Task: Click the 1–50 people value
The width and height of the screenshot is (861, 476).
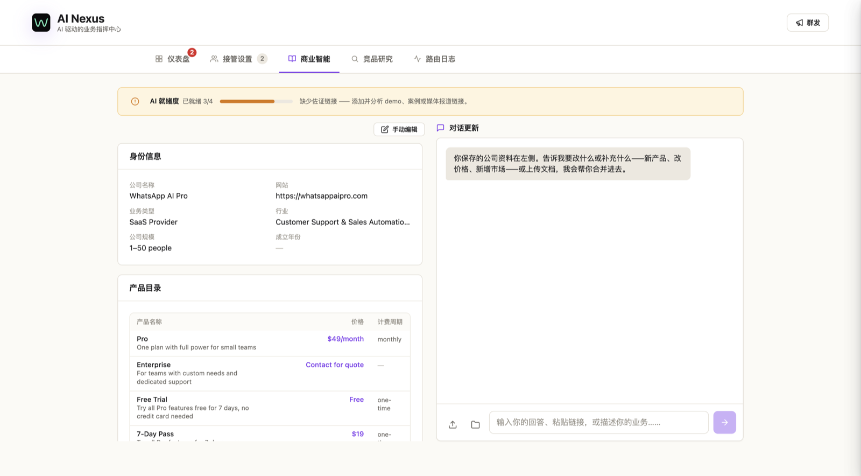Action: coord(150,248)
